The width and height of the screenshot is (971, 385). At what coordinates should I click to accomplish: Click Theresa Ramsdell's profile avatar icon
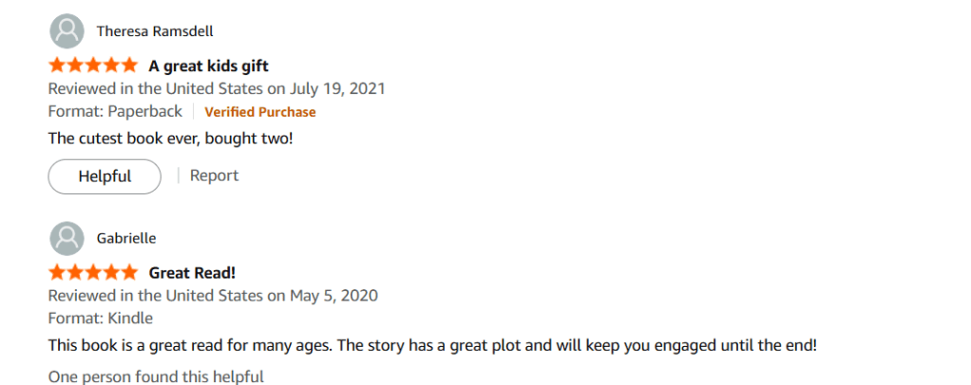pyautogui.click(x=67, y=30)
